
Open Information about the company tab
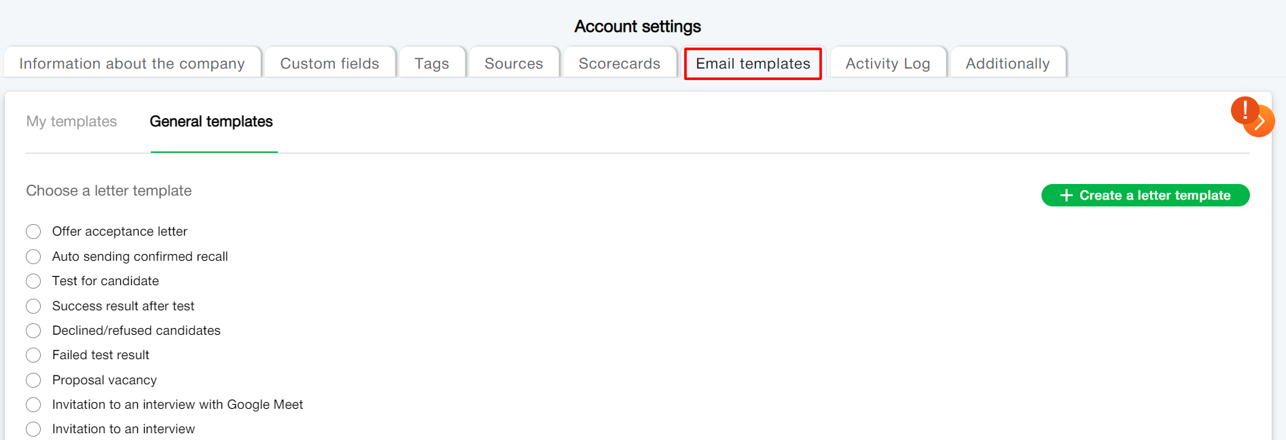point(132,63)
